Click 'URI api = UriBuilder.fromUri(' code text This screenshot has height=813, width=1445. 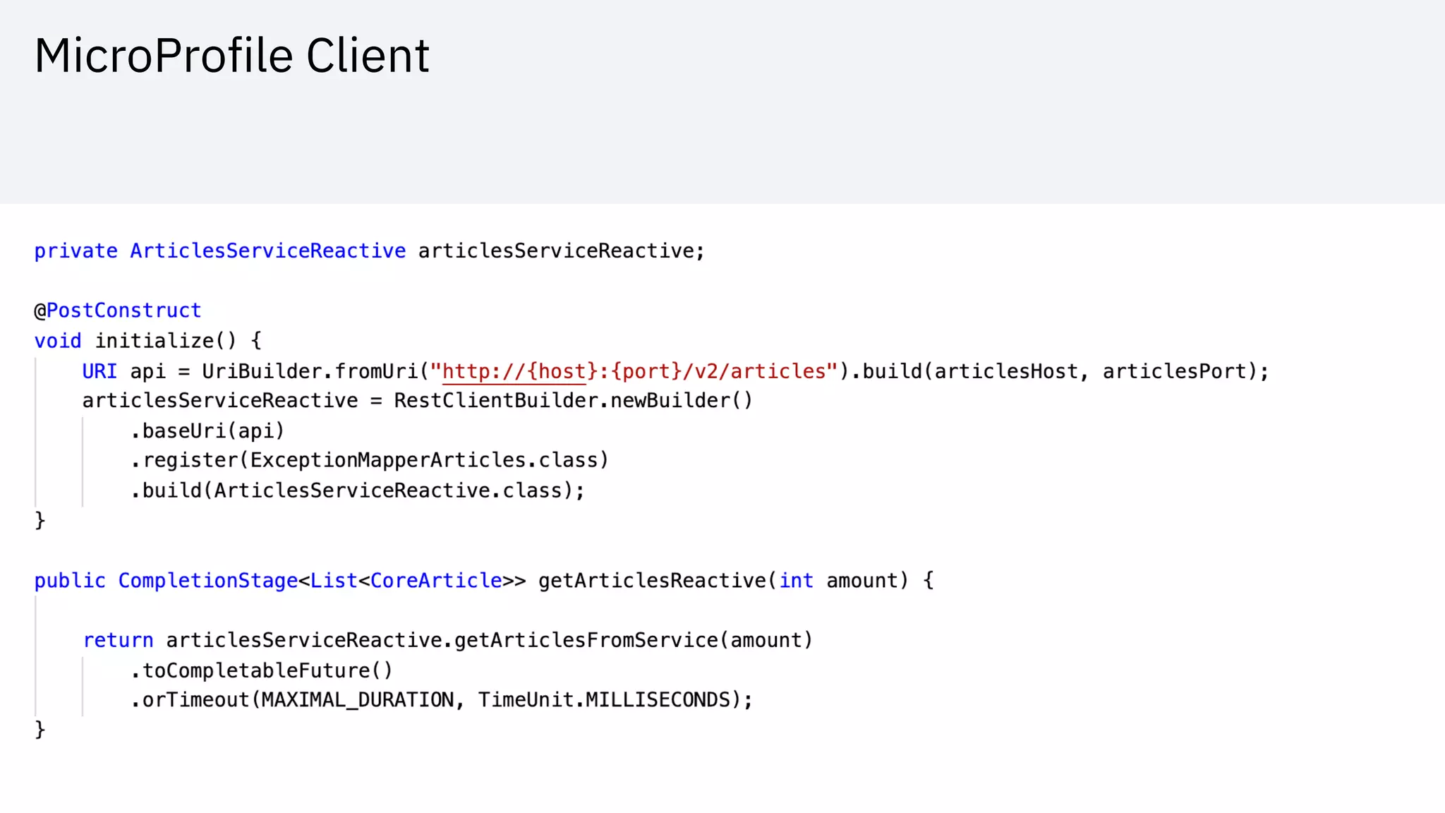255,371
